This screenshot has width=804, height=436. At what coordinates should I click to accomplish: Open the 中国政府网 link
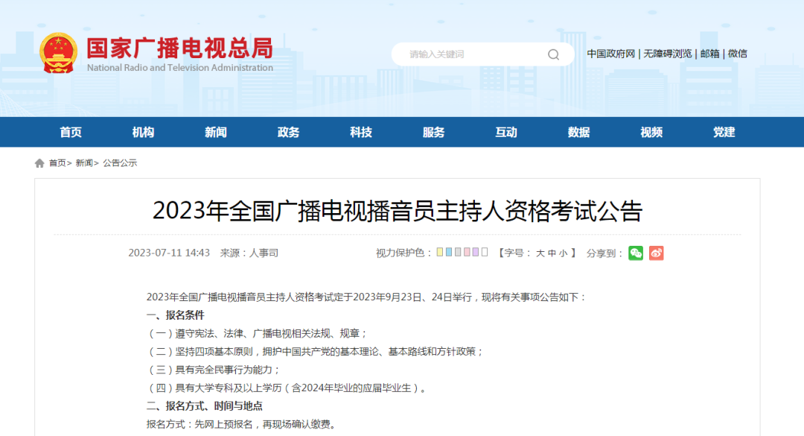[610, 54]
